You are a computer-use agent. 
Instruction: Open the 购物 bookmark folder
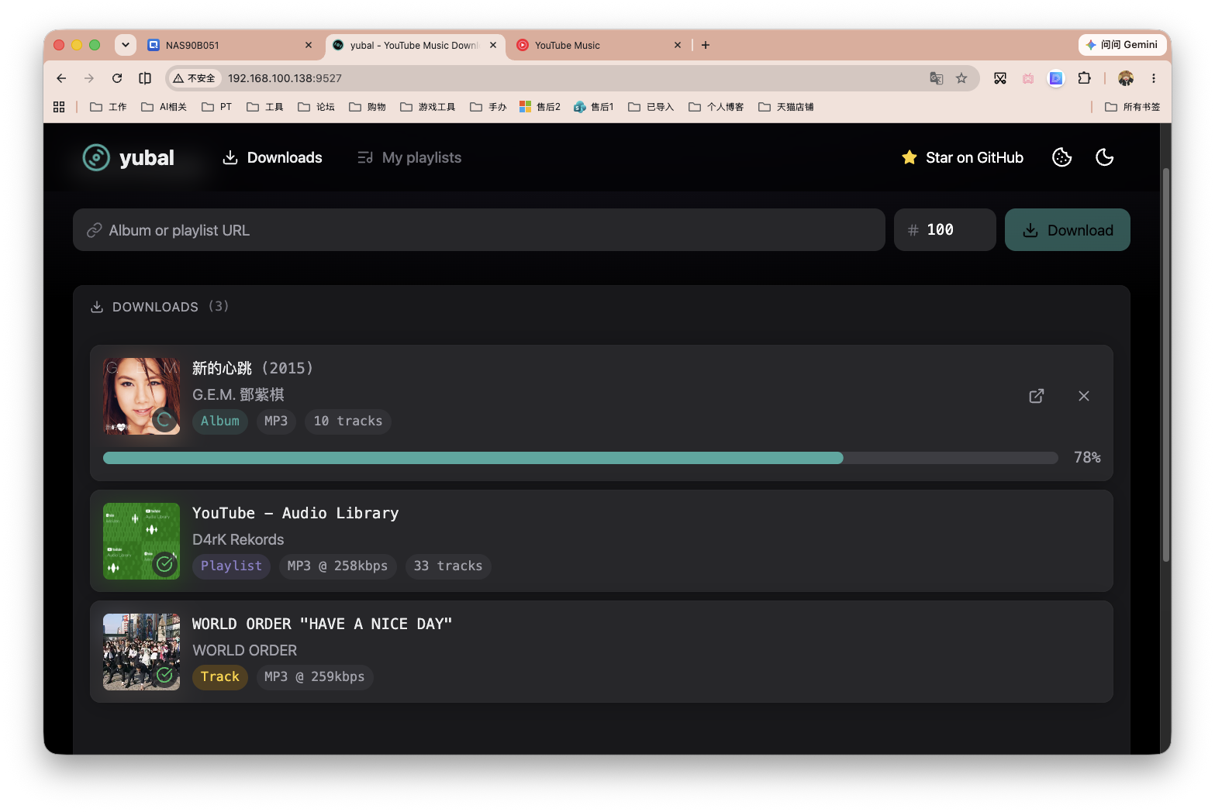click(x=368, y=107)
